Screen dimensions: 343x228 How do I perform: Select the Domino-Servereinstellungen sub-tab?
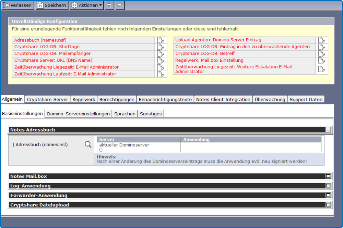click(x=79, y=114)
